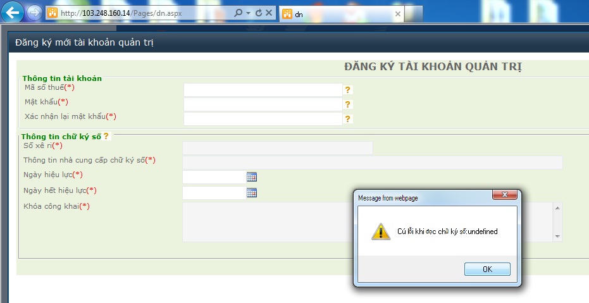The height and width of the screenshot is (303, 589).
Task: Close the 'dn' browser tab
Action: point(397,14)
